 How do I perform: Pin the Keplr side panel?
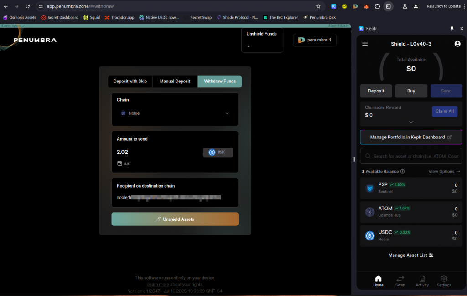pyautogui.click(x=452, y=29)
